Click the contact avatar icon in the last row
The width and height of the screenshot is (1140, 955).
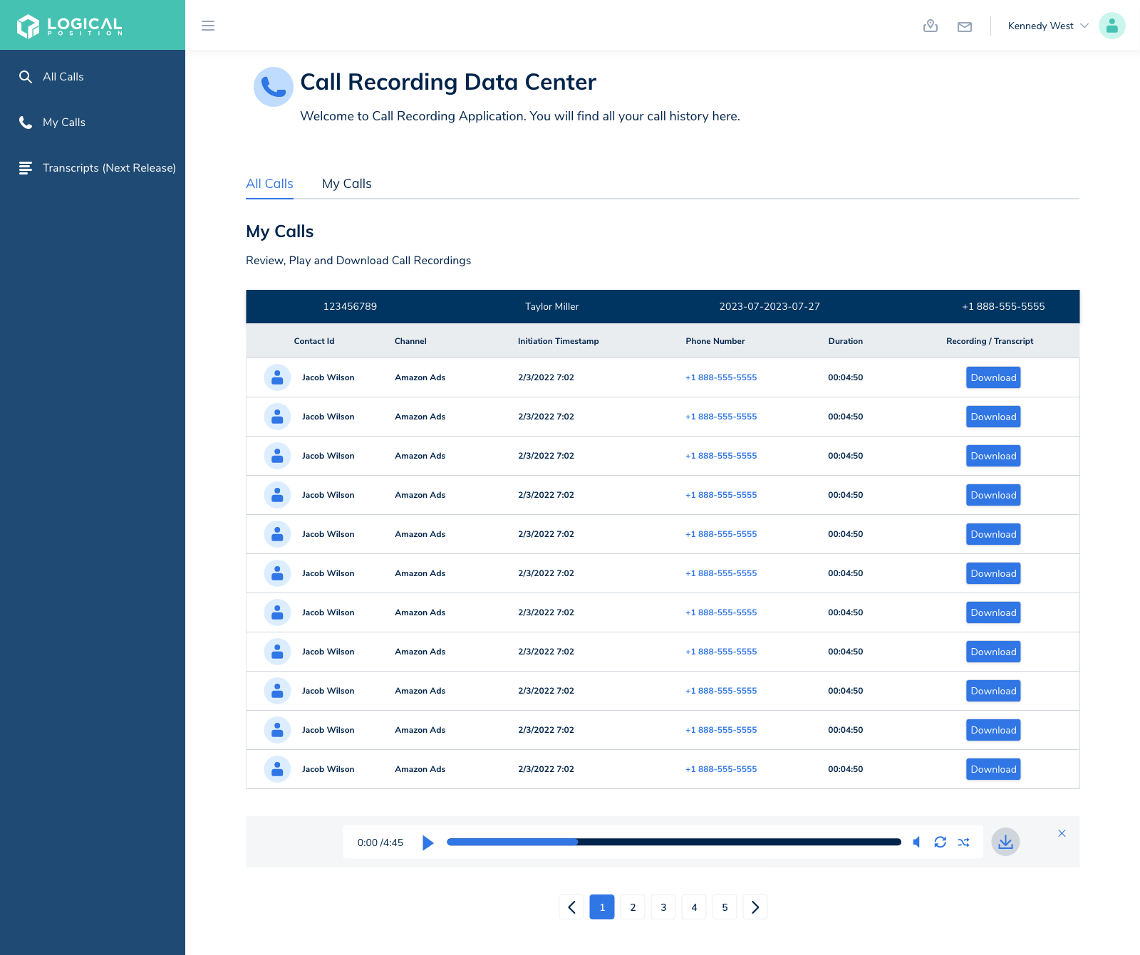point(277,769)
